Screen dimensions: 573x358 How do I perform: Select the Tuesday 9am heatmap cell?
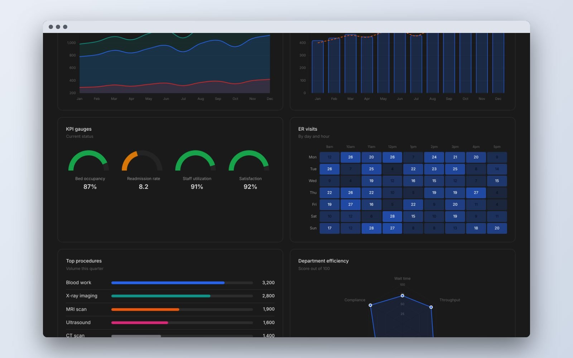[329, 169]
